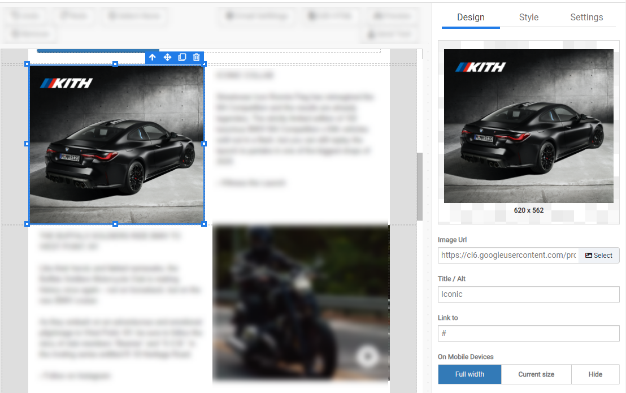Open the Style tab
Screen dimensions: 626x393
tap(529, 17)
